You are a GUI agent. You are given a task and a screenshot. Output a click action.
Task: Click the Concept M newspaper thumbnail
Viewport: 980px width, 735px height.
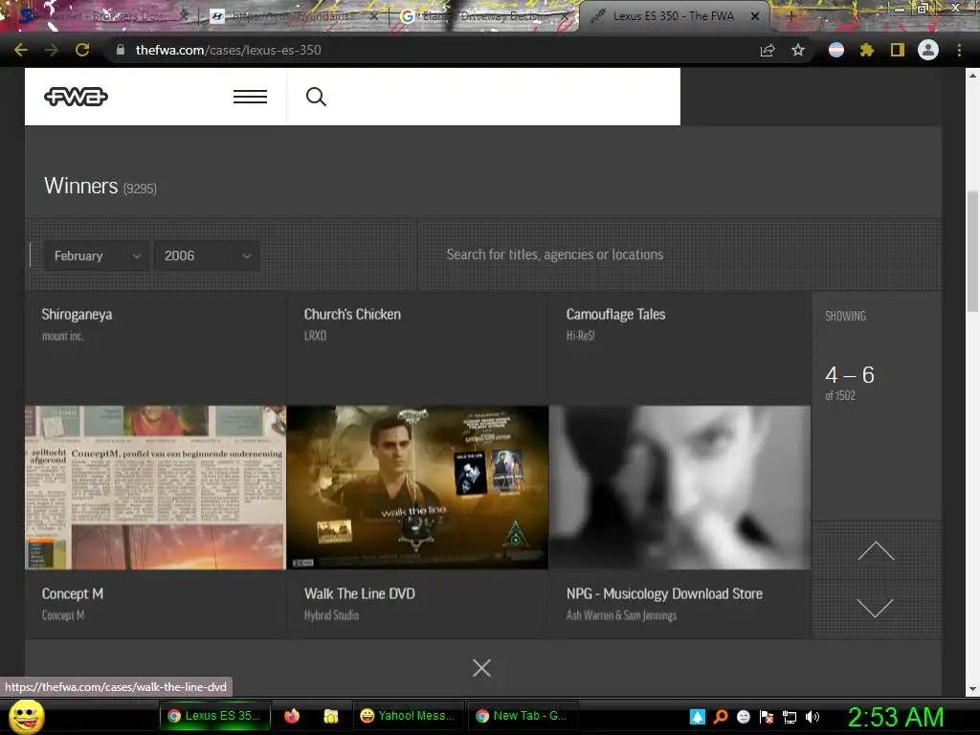click(156, 487)
